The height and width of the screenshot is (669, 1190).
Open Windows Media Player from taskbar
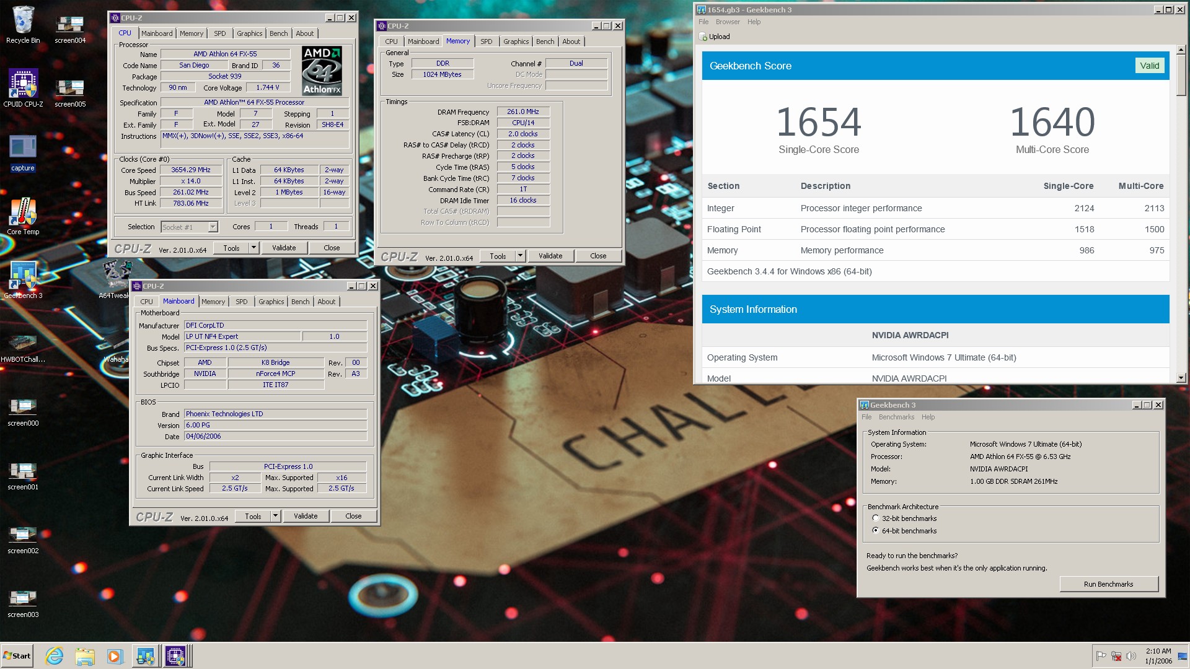point(115,656)
